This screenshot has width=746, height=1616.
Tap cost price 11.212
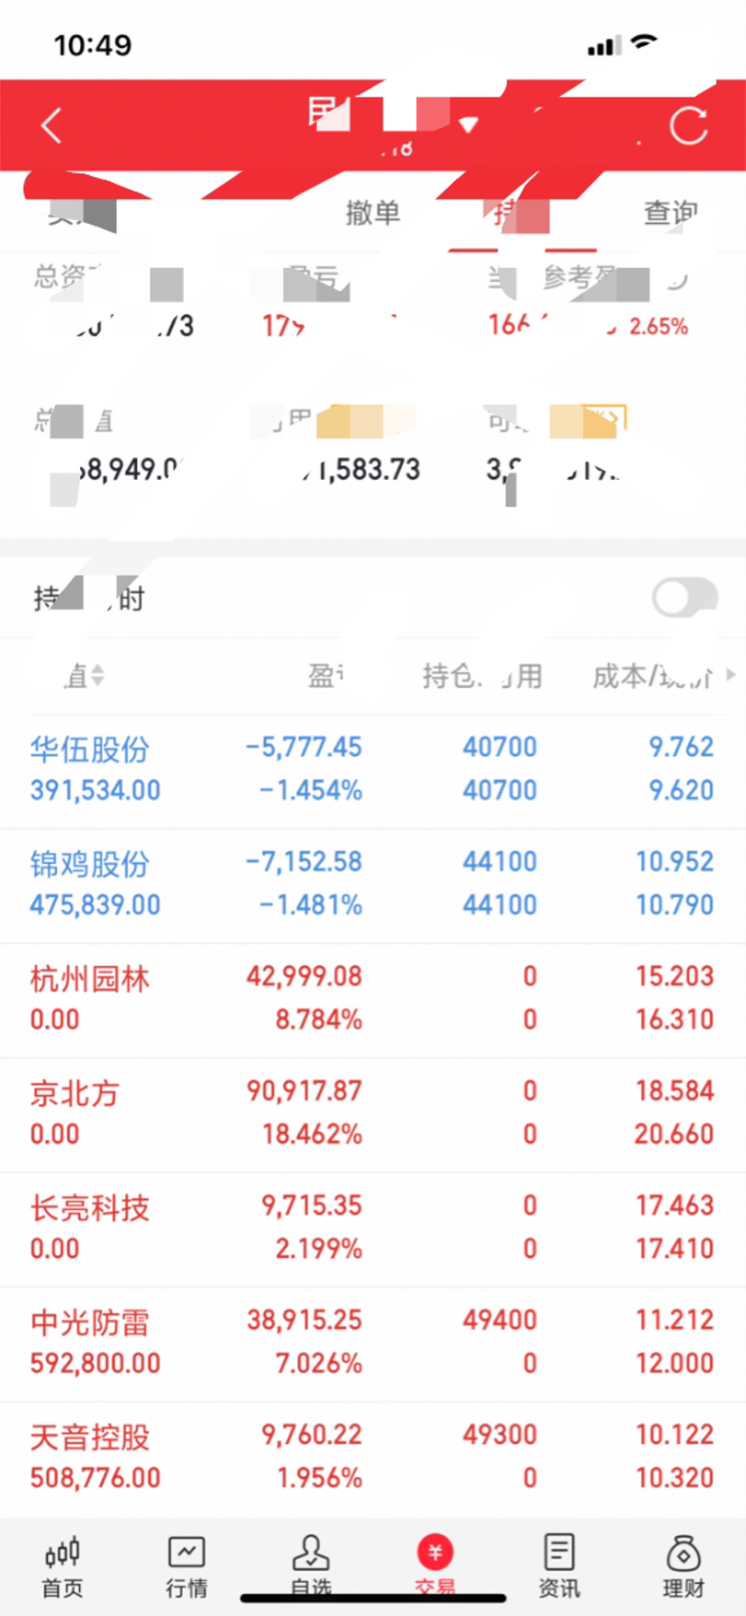tap(675, 1319)
